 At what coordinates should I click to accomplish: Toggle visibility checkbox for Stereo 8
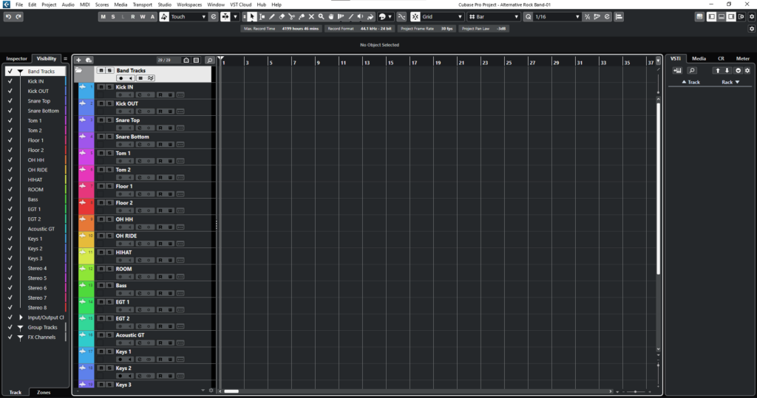click(x=10, y=307)
